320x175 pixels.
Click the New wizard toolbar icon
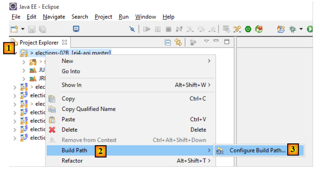(x=14, y=29)
